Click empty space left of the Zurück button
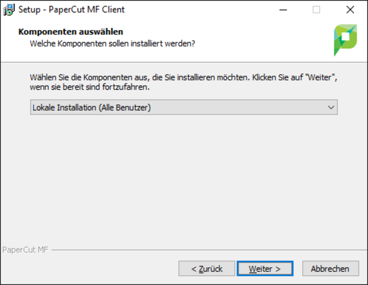The image size is (368, 285). click(x=92, y=269)
